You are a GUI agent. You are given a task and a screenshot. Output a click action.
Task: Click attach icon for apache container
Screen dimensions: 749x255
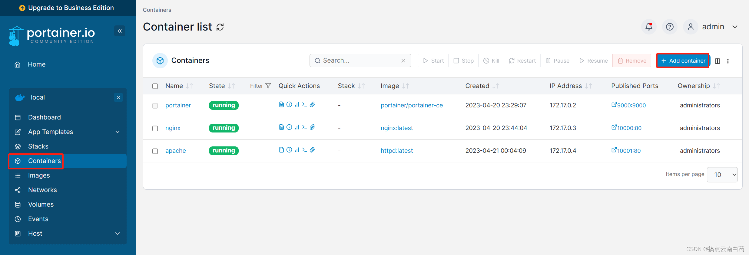313,150
